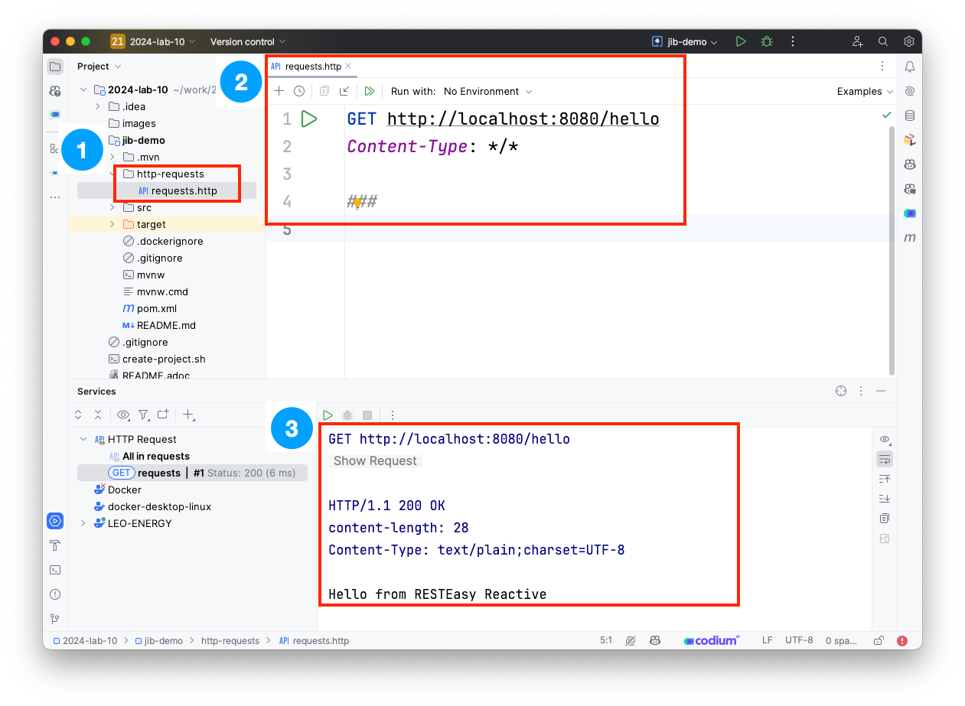Viewport: 965px width, 706px height.
Task: Open Git tool window icon
Action: [x=55, y=619]
